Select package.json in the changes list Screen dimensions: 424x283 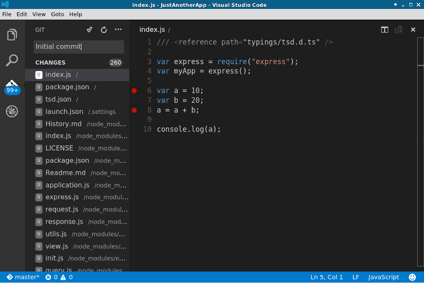pyautogui.click(x=67, y=87)
